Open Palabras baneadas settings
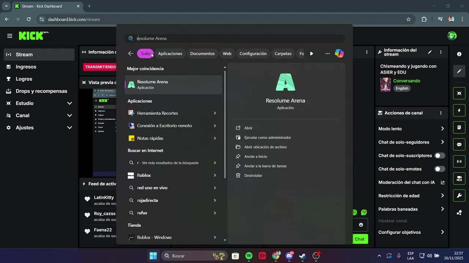This screenshot has height=263, width=469. coord(411,209)
